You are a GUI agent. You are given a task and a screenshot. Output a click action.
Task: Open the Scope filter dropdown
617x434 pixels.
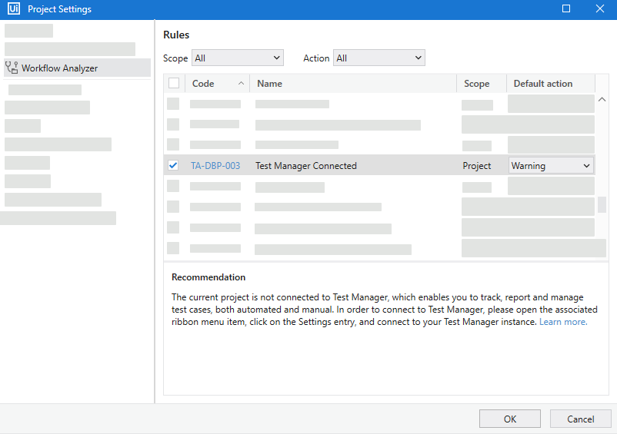tap(237, 58)
